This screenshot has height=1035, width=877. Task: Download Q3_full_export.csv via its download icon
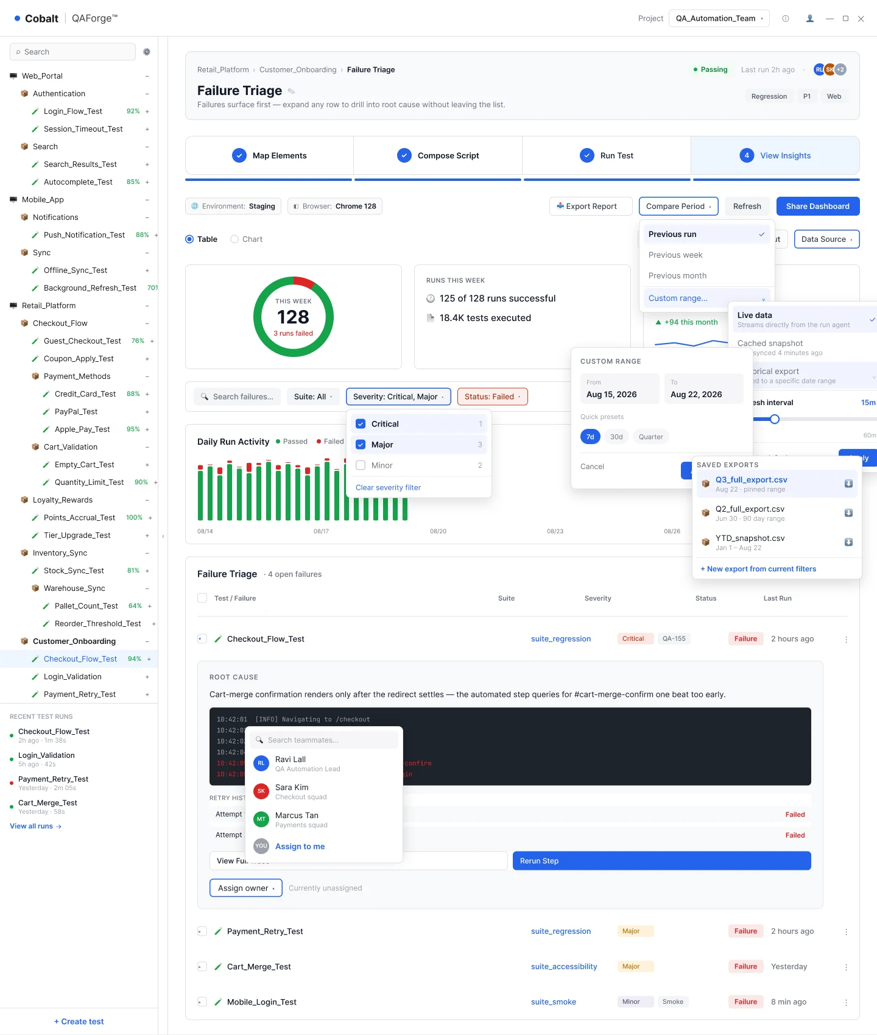848,484
